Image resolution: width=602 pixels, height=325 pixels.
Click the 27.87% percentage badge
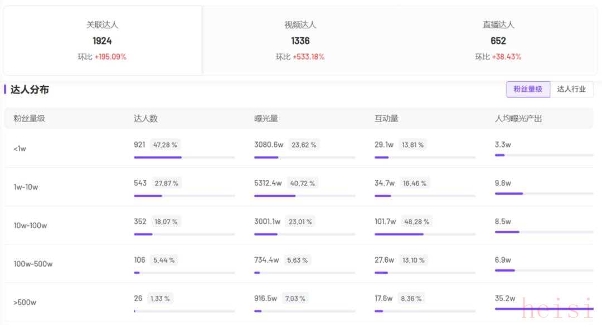(x=166, y=183)
